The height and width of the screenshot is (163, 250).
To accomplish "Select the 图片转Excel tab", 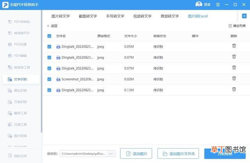I will pyautogui.click(x=198, y=16).
